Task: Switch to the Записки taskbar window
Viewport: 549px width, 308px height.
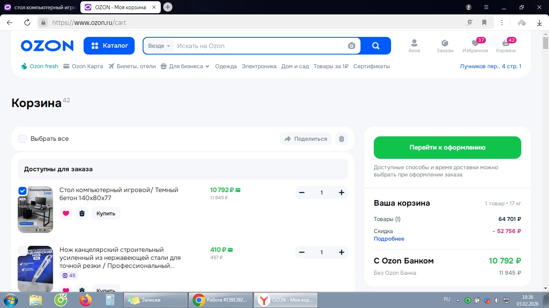Action: click(156, 300)
